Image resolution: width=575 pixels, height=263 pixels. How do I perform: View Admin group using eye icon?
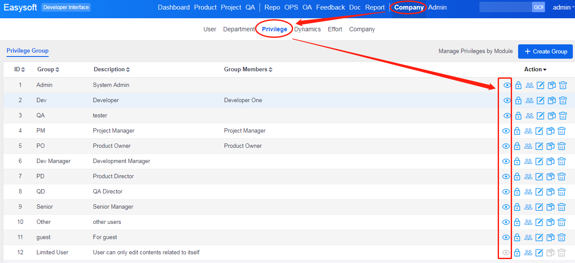507,85
